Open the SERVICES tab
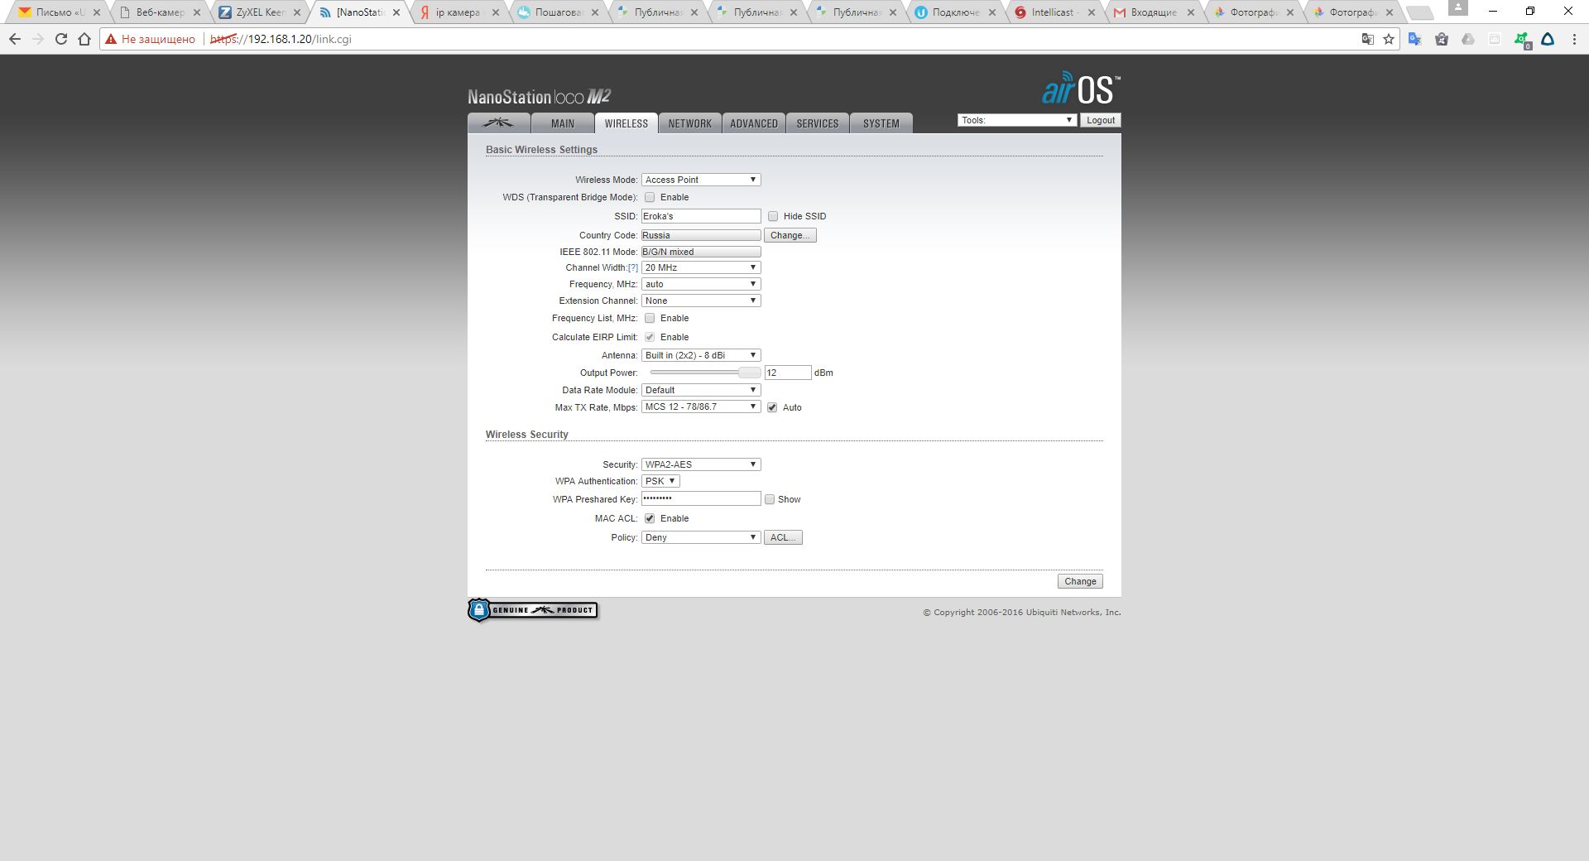 pyautogui.click(x=818, y=123)
